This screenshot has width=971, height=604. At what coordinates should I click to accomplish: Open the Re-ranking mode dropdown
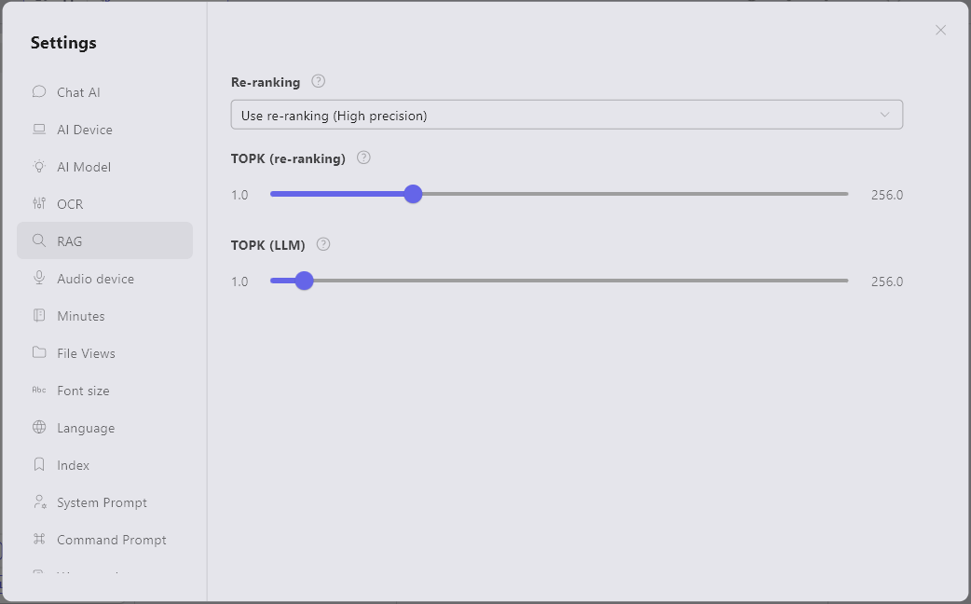(x=566, y=115)
